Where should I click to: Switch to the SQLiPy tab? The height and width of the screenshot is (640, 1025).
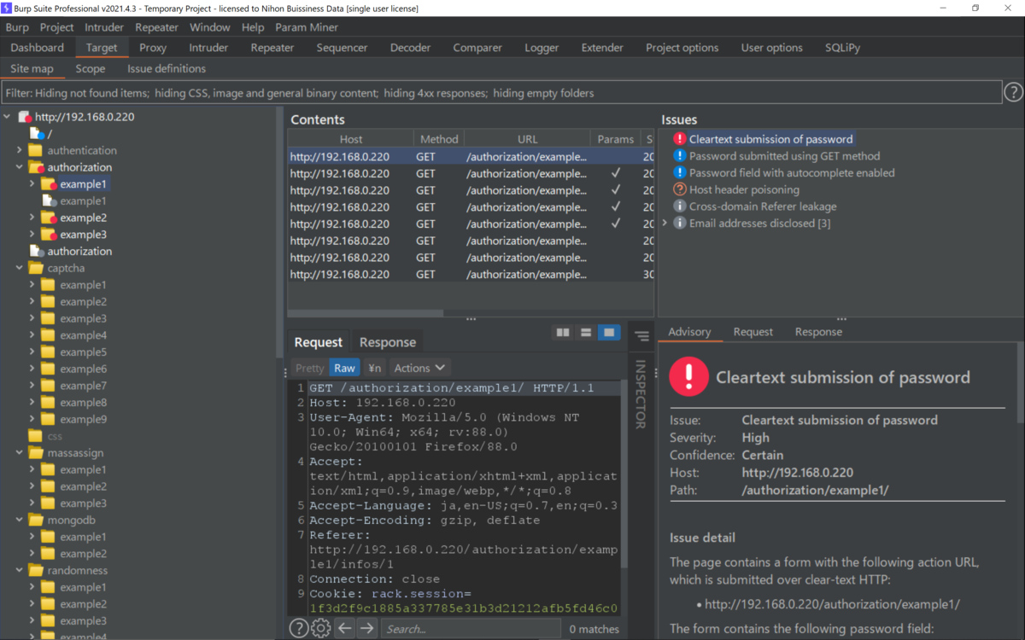[x=842, y=48]
